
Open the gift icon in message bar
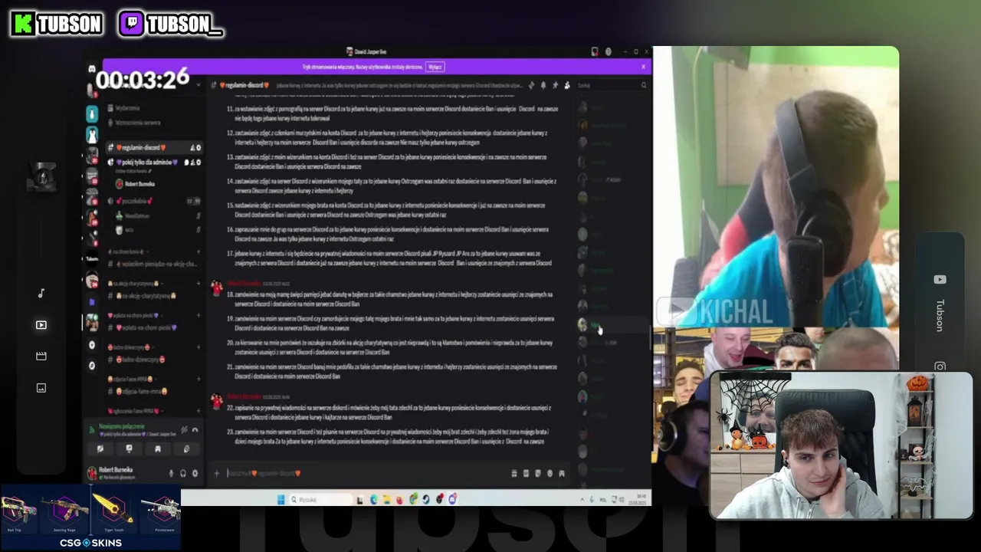click(x=514, y=473)
